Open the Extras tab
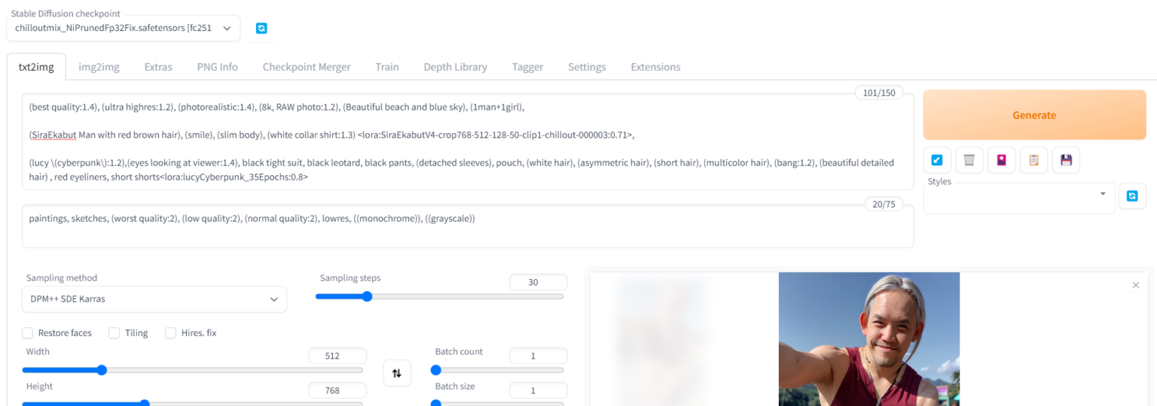This screenshot has height=406, width=1157. pyautogui.click(x=158, y=67)
